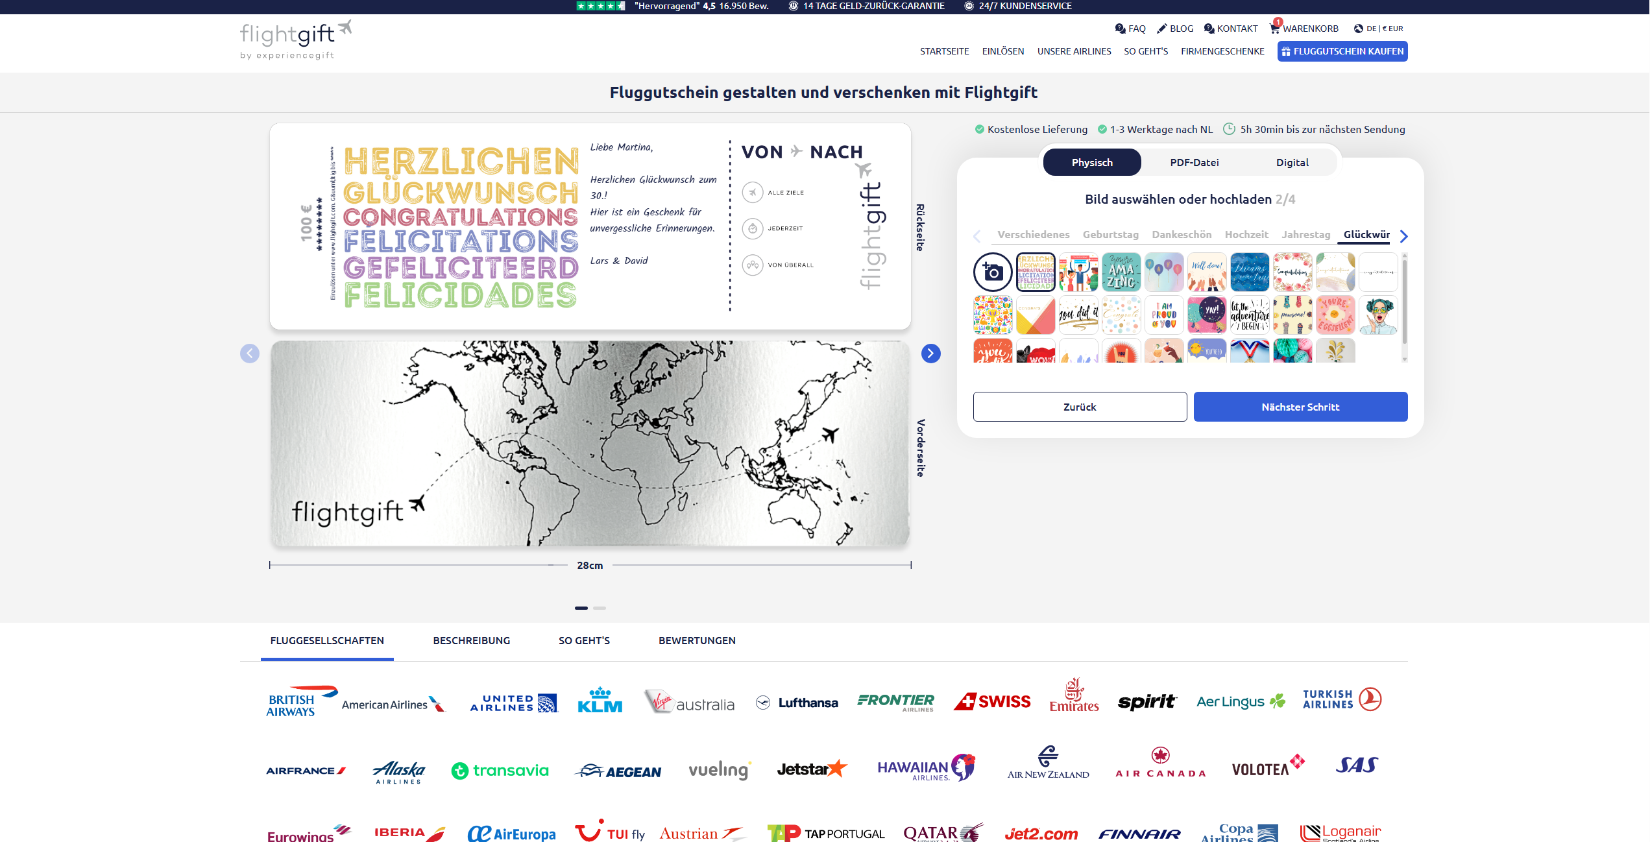Choose the Let the adventure begin image
The image size is (1650, 842).
1250,315
